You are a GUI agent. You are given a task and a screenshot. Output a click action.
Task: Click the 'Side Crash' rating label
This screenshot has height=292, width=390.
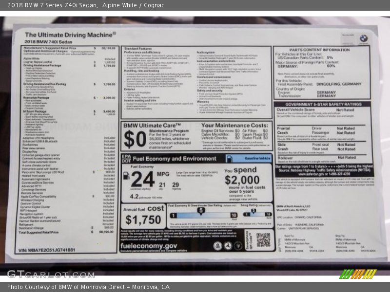(x=283, y=147)
